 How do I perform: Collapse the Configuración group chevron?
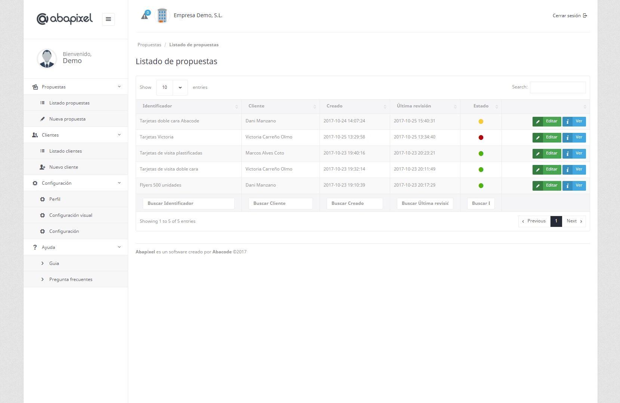coord(119,183)
